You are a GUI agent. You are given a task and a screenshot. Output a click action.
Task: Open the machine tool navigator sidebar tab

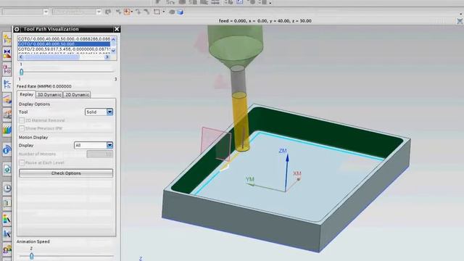point(7,115)
